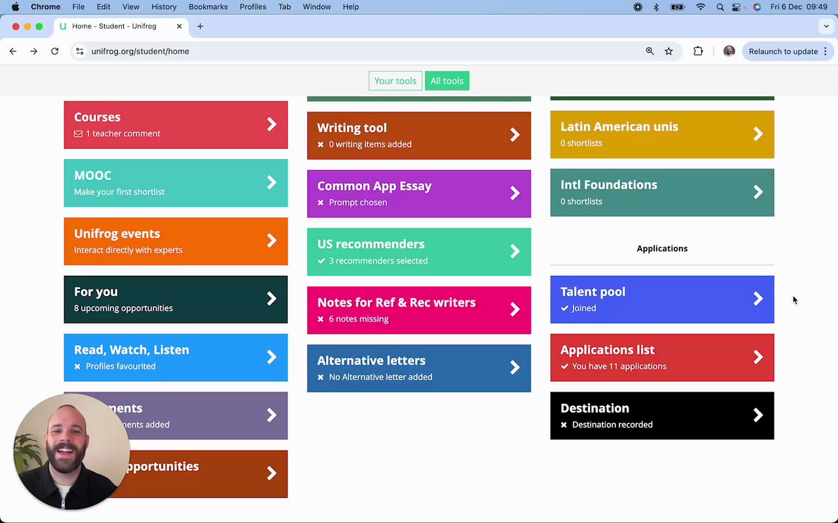Click the Applications section heading
This screenshot has width=838, height=523.
(662, 248)
